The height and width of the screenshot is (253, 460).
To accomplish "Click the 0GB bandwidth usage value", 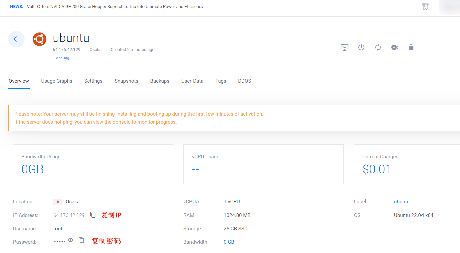I will tap(33, 169).
